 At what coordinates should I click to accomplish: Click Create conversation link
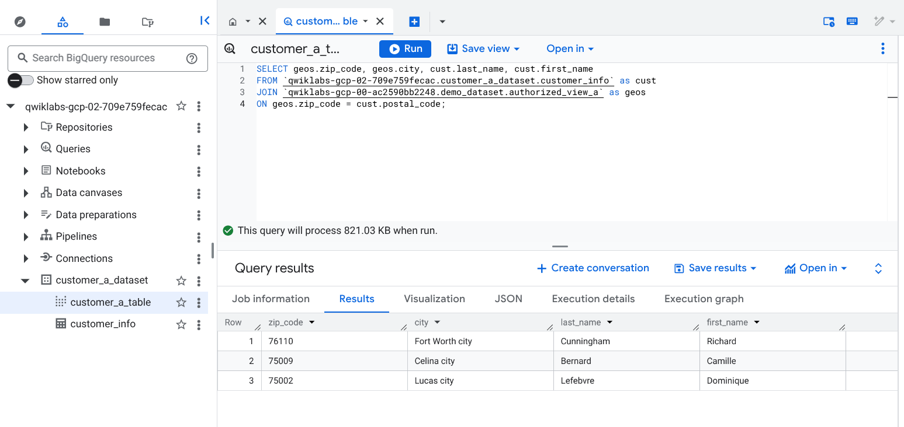coord(593,268)
